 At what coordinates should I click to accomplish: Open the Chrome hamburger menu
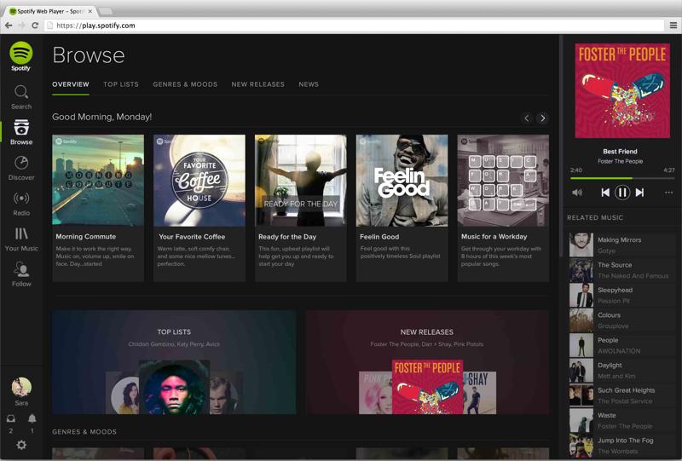[673, 26]
